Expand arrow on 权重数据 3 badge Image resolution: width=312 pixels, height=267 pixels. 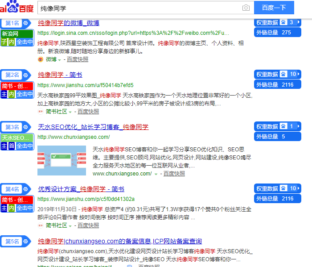298,22
